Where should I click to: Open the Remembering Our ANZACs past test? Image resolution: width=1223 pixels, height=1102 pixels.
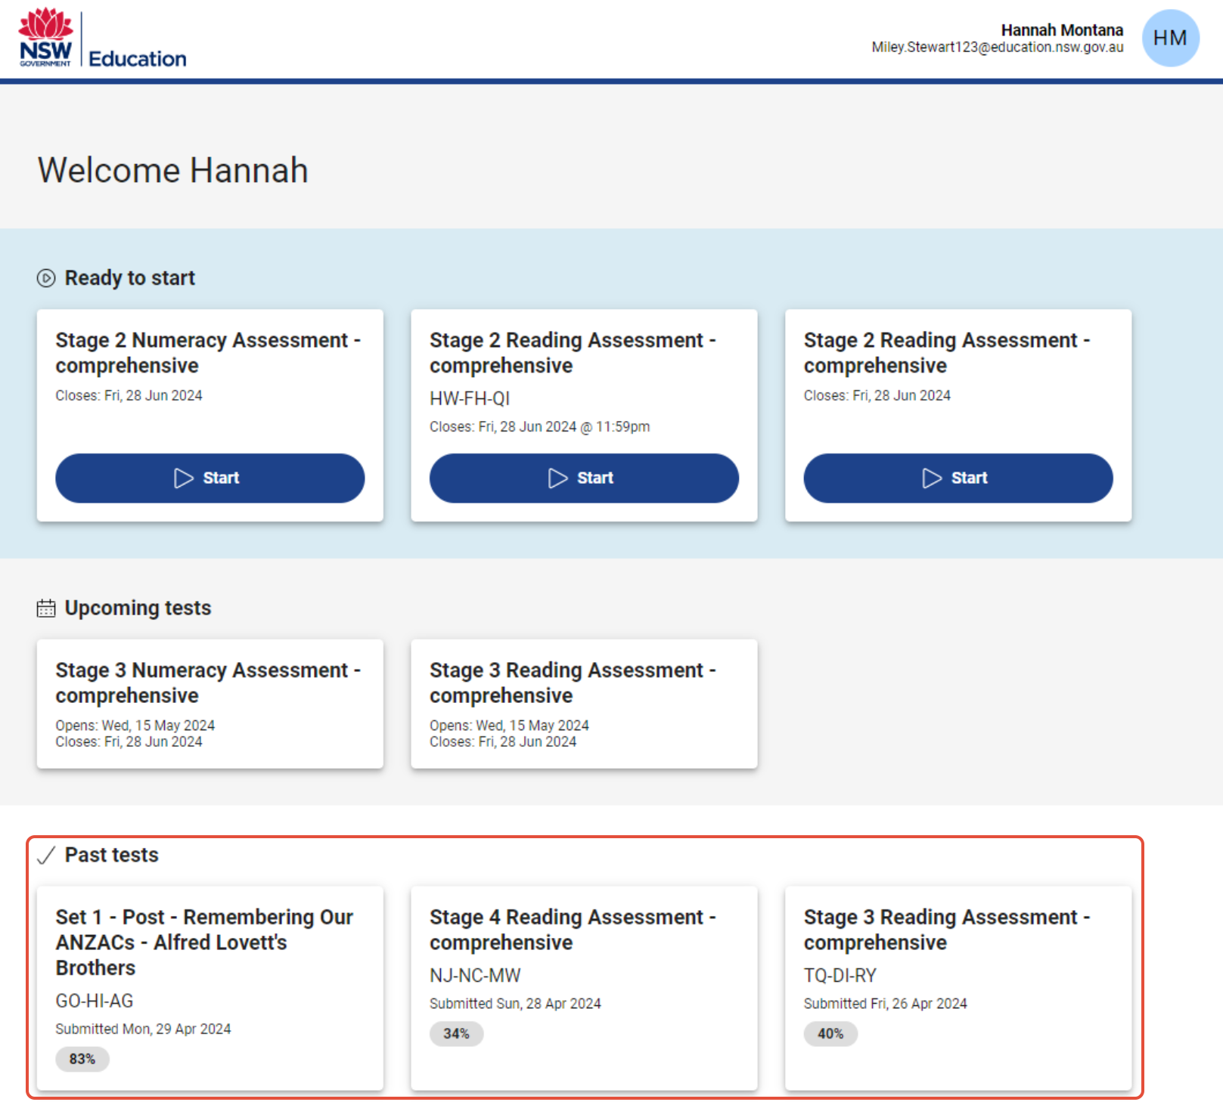[x=210, y=988]
